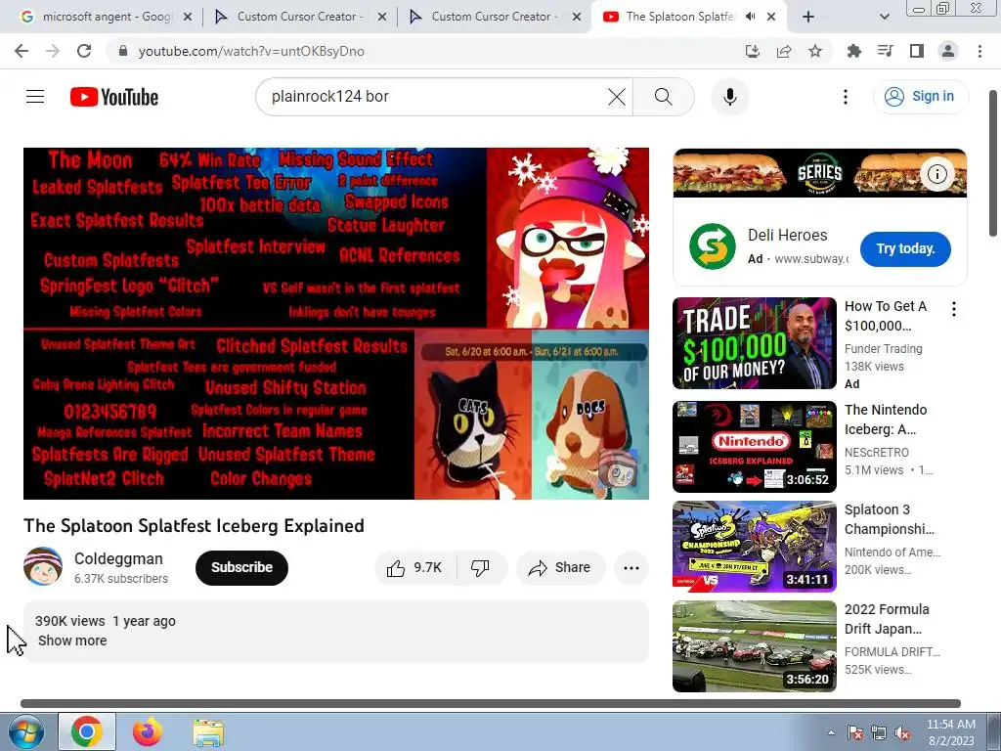
Task: Open Firefox from taskbar
Action: point(147,731)
